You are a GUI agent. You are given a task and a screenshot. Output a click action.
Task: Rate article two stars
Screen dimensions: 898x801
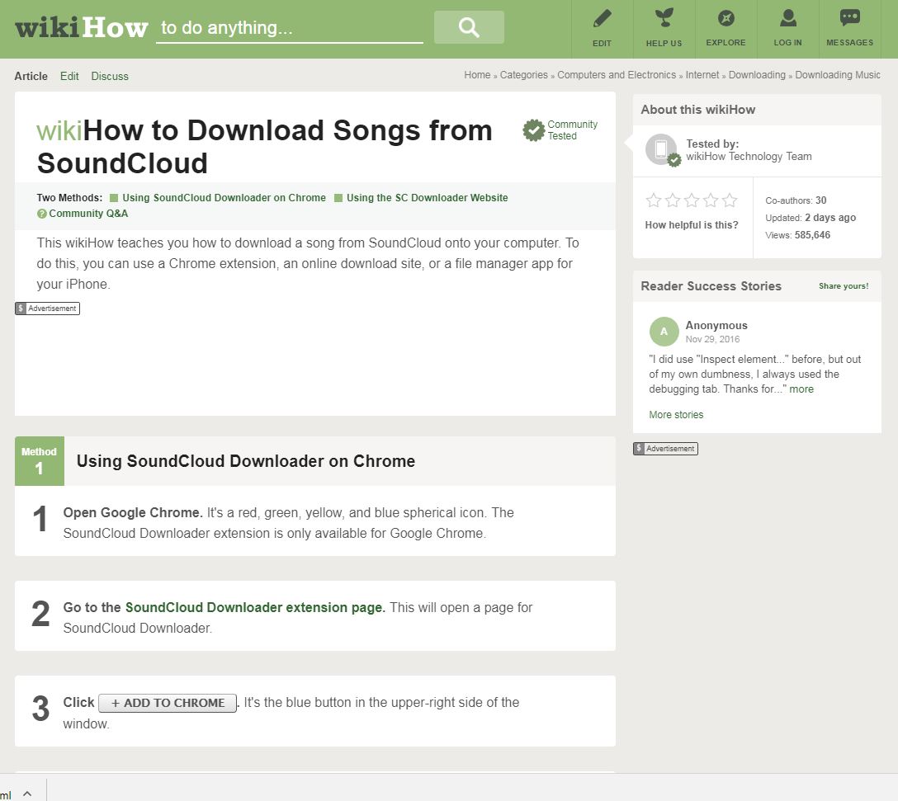pos(673,200)
